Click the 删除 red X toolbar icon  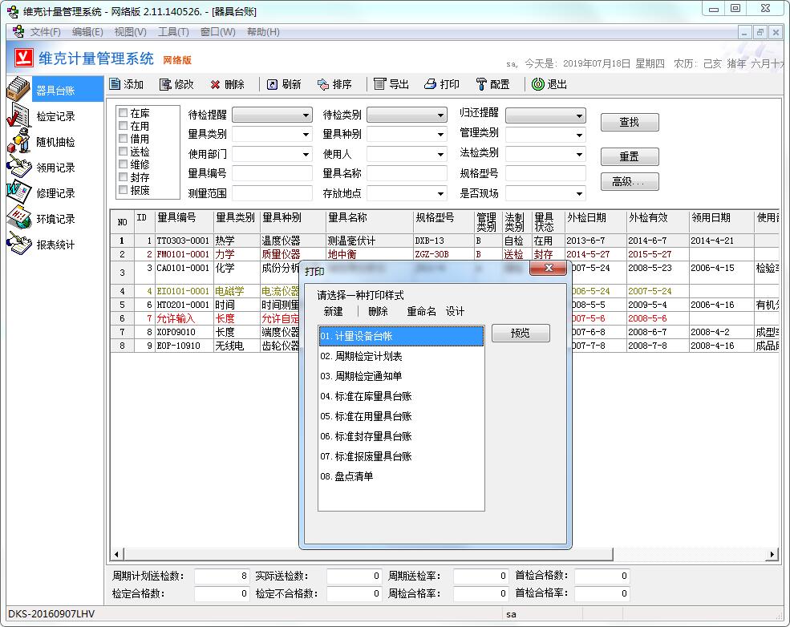(215, 85)
